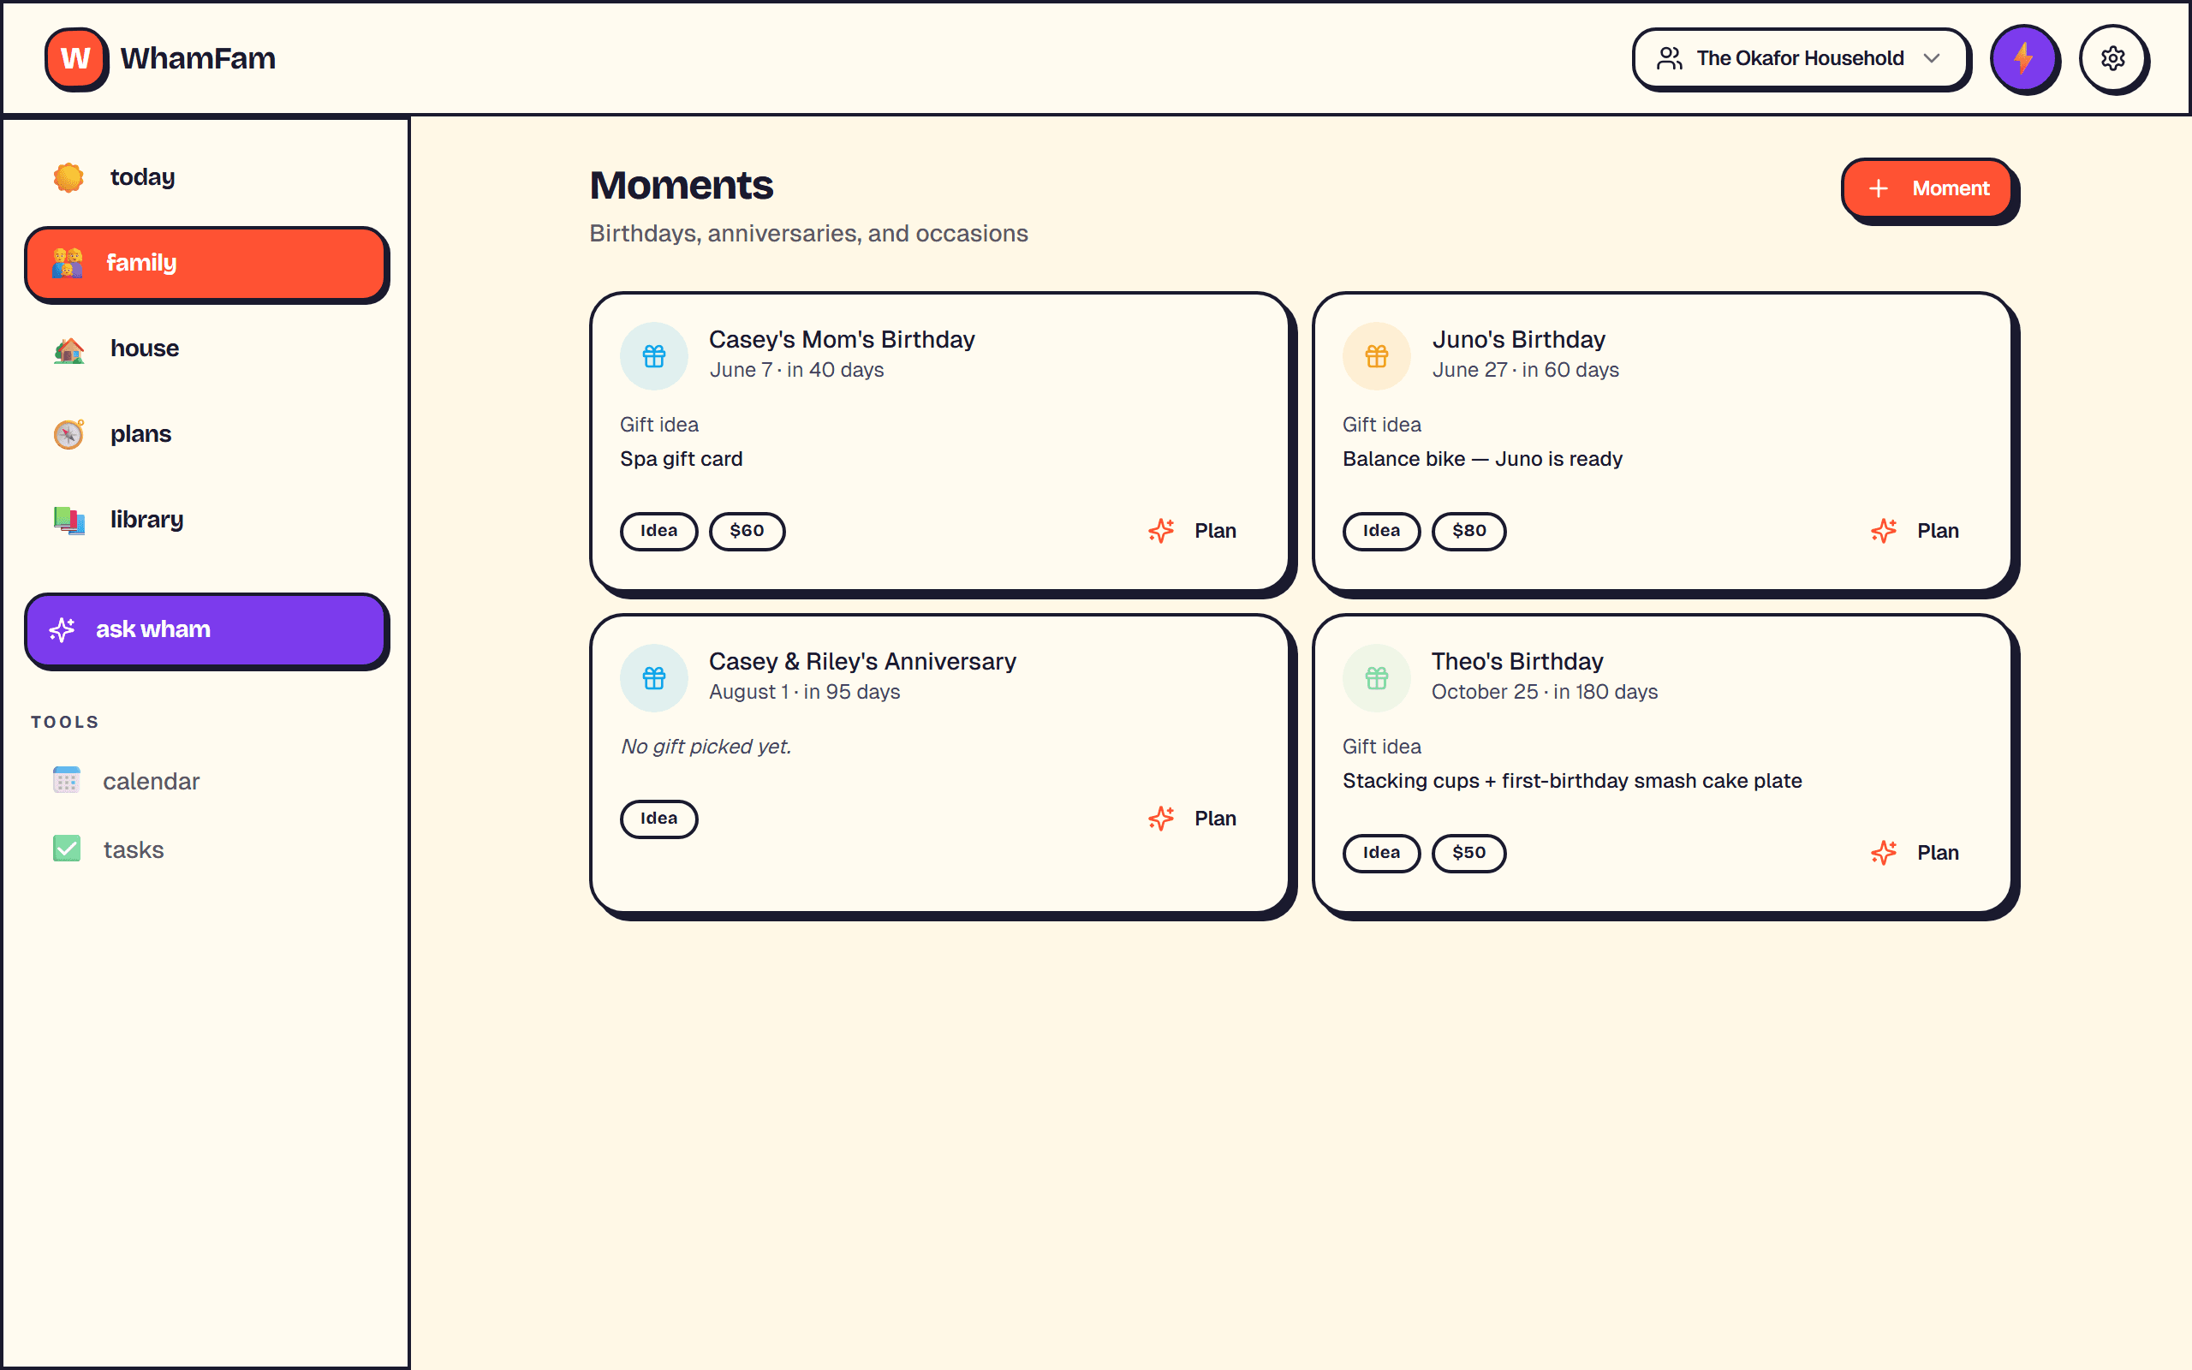This screenshot has width=2192, height=1370.
Task: Open the purple lightning bolt quick actions
Action: (2023, 58)
